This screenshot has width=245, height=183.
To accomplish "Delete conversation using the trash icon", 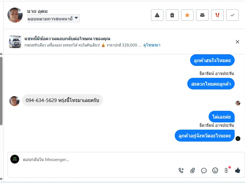I will (x=172, y=15).
